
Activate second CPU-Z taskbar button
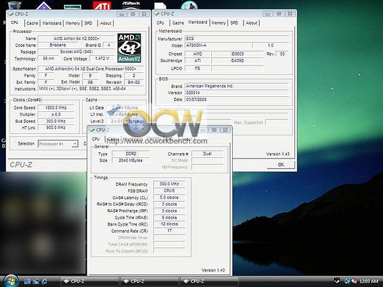149,282
